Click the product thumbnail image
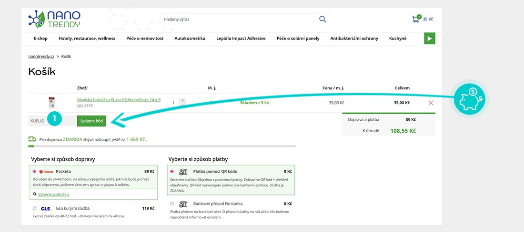This screenshot has height=232, width=524. (x=52, y=102)
